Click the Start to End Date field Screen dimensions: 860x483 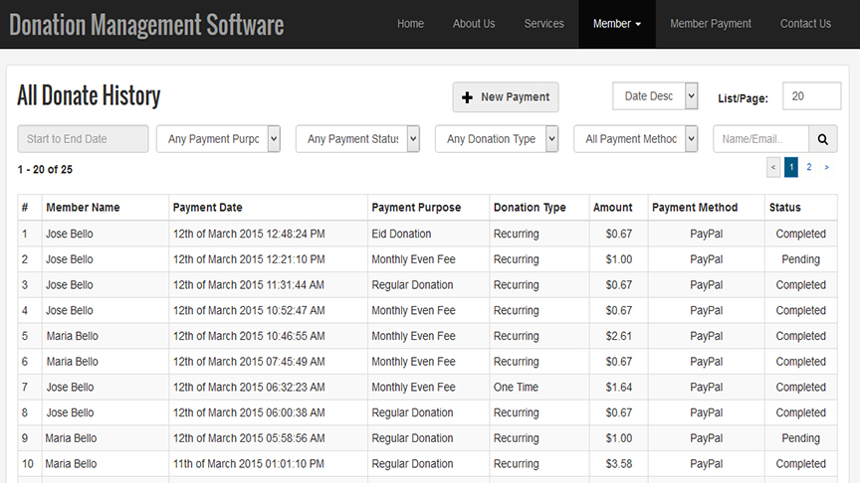point(83,139)
